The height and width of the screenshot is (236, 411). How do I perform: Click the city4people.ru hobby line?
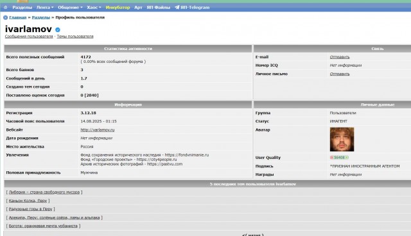[128, 159]
